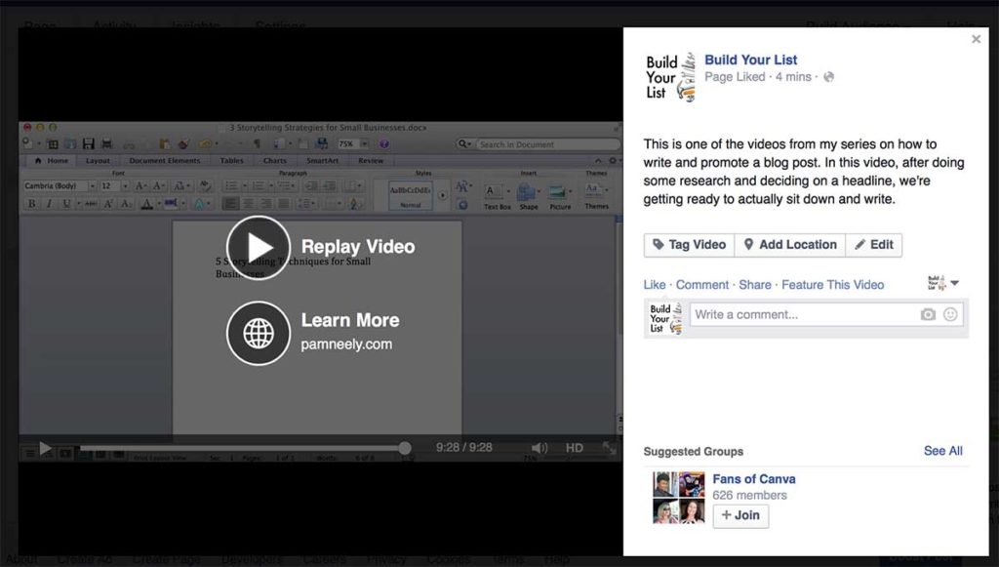
Task: Click the Themes icon in Word ribbon
Action: (x=592, y=189)
